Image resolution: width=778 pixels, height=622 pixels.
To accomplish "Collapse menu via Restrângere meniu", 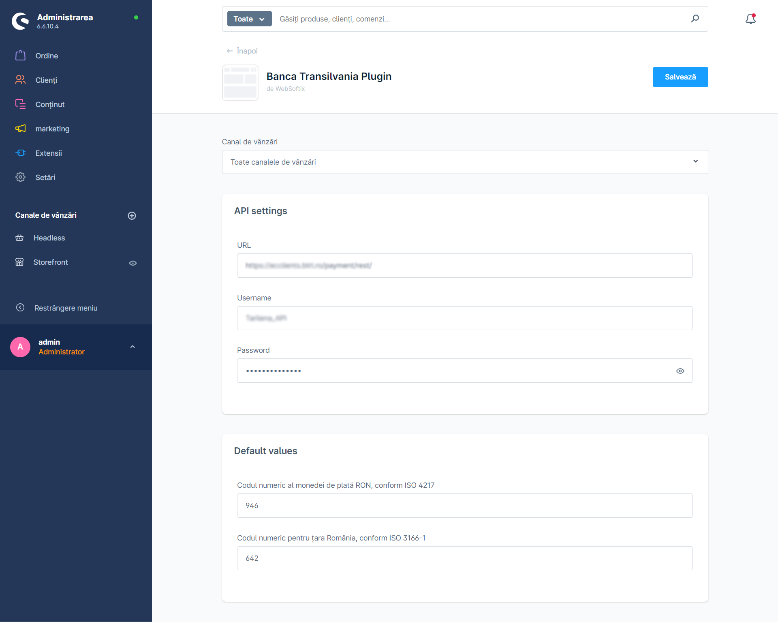I will 66,308.
